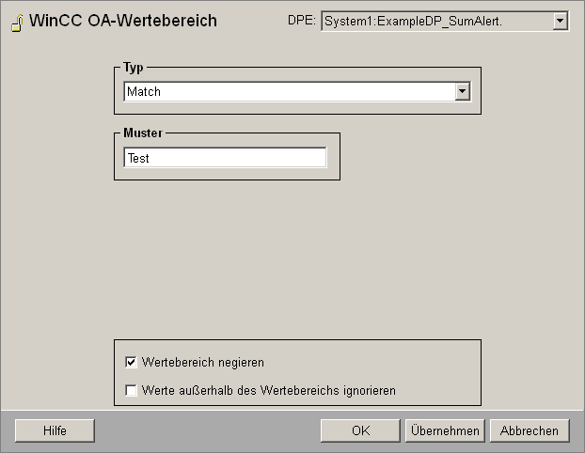Confirm the dialog with OK
The image size is (585, 453).
coord(360,430)
